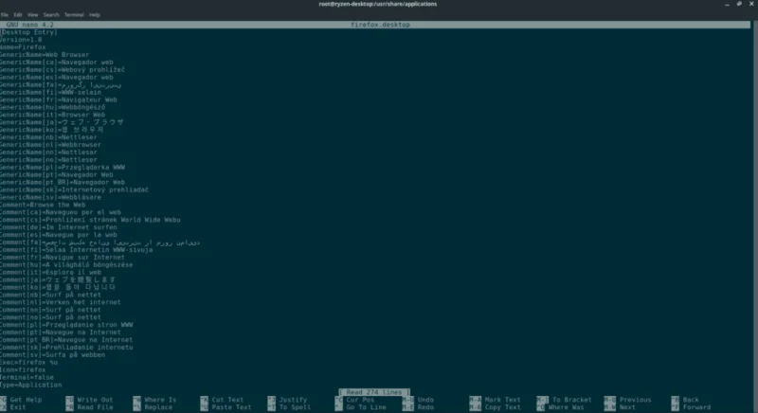Viewport: 758px width, 413px height.
Task: Click the Get Help shortcut in nano
Action: click(26, 400)
